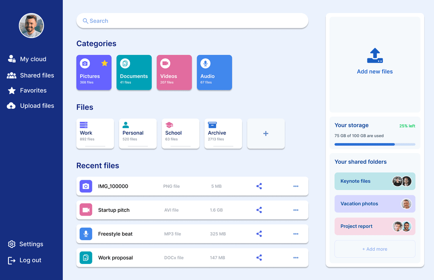Open the Work files folder
The image size is (434, 280).
[95, 134]
